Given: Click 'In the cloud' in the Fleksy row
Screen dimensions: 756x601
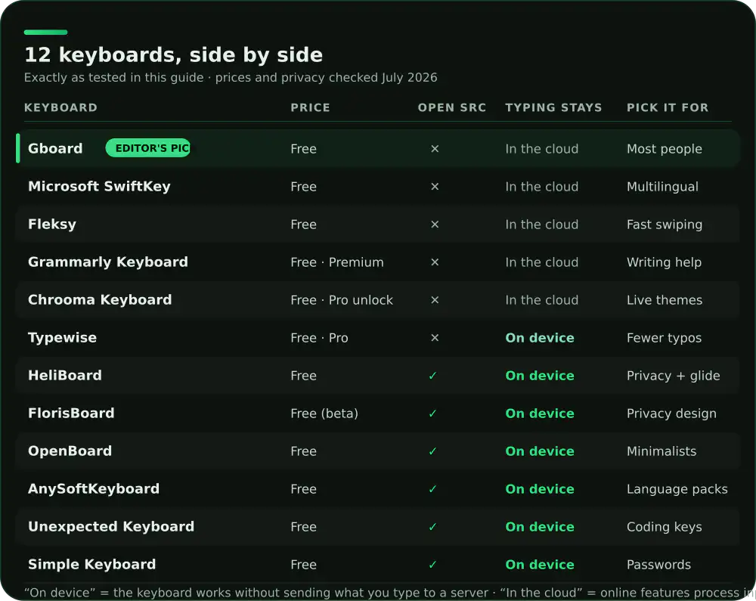Looking at the screenshot, I should point(541,225).
